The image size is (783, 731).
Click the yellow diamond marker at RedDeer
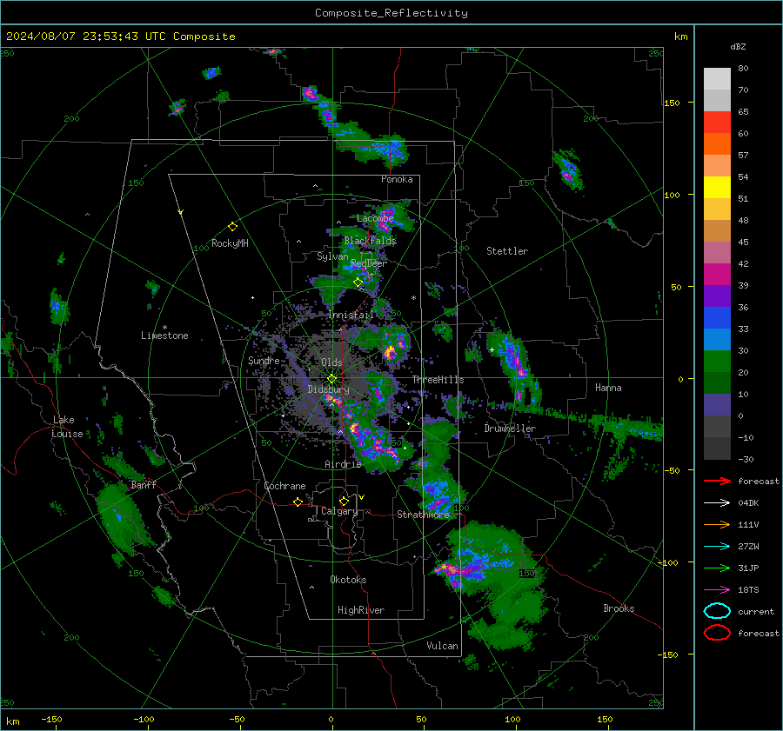(358, 282)
